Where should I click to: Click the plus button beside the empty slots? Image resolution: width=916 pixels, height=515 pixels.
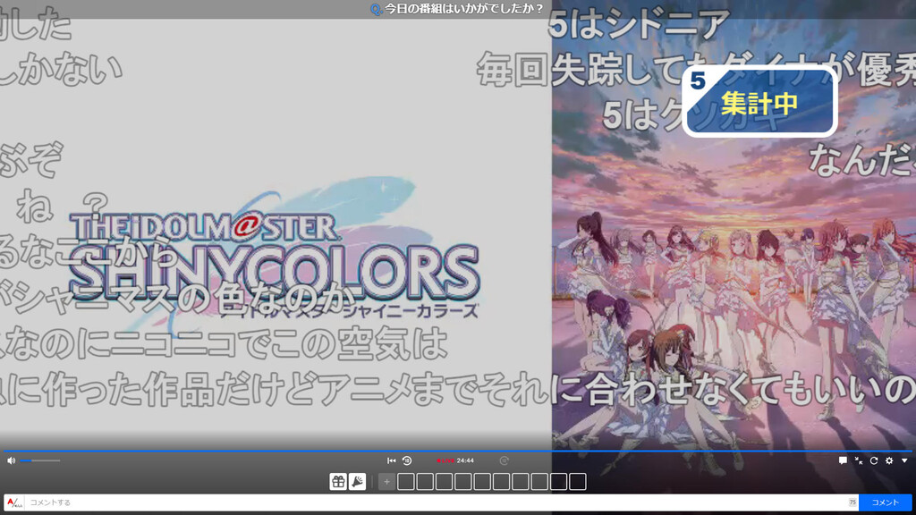[386, 481]
